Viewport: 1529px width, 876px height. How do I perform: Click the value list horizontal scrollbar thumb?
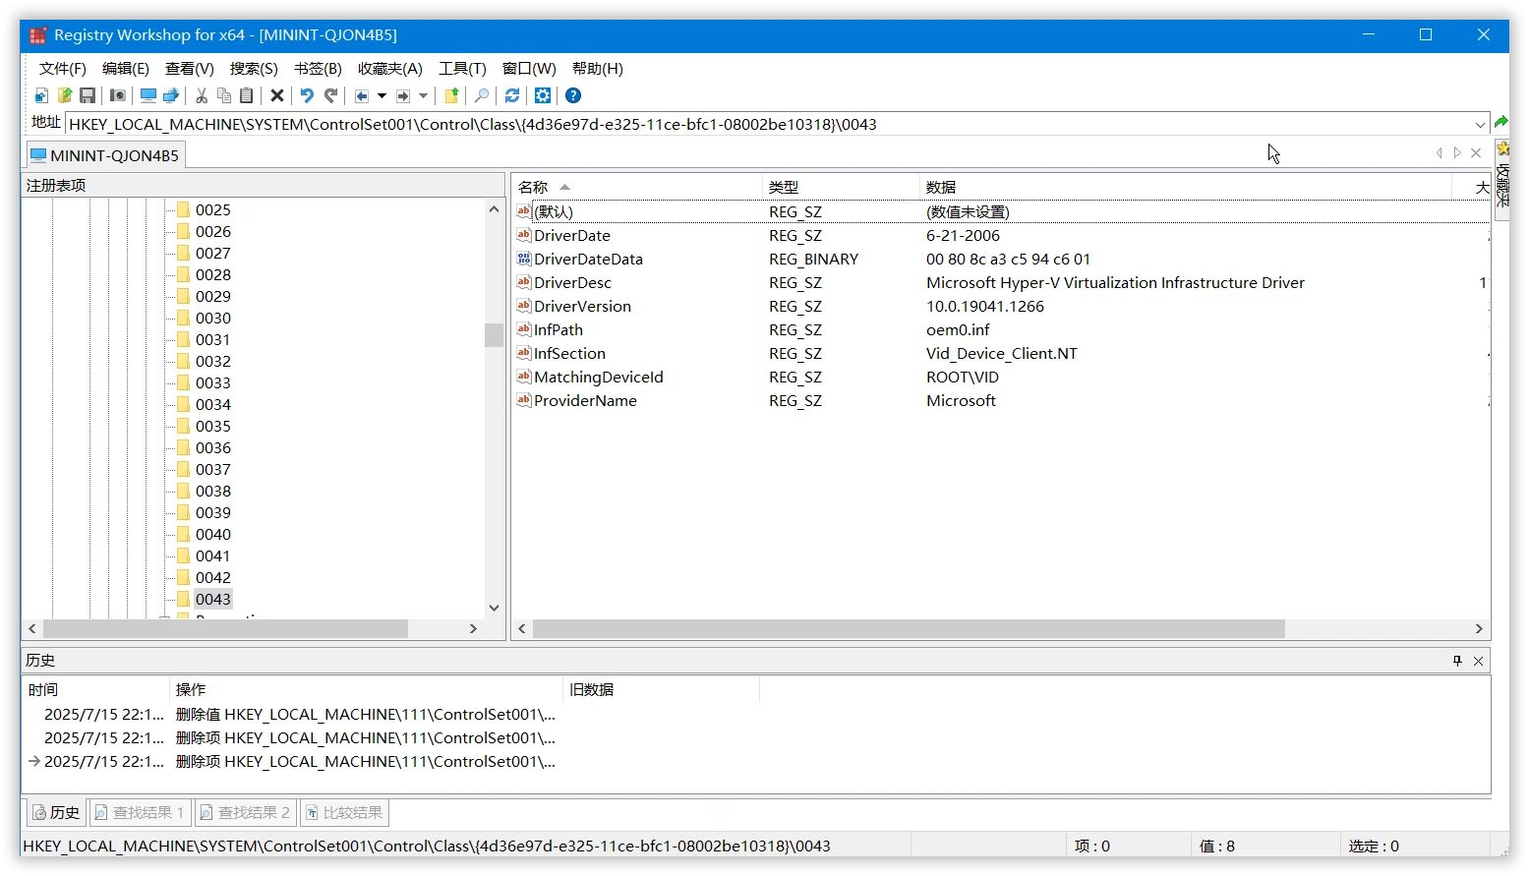coord(909,628)
